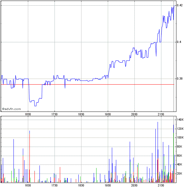Click the 2130 time label under volume chart

(x=161, y=185)
